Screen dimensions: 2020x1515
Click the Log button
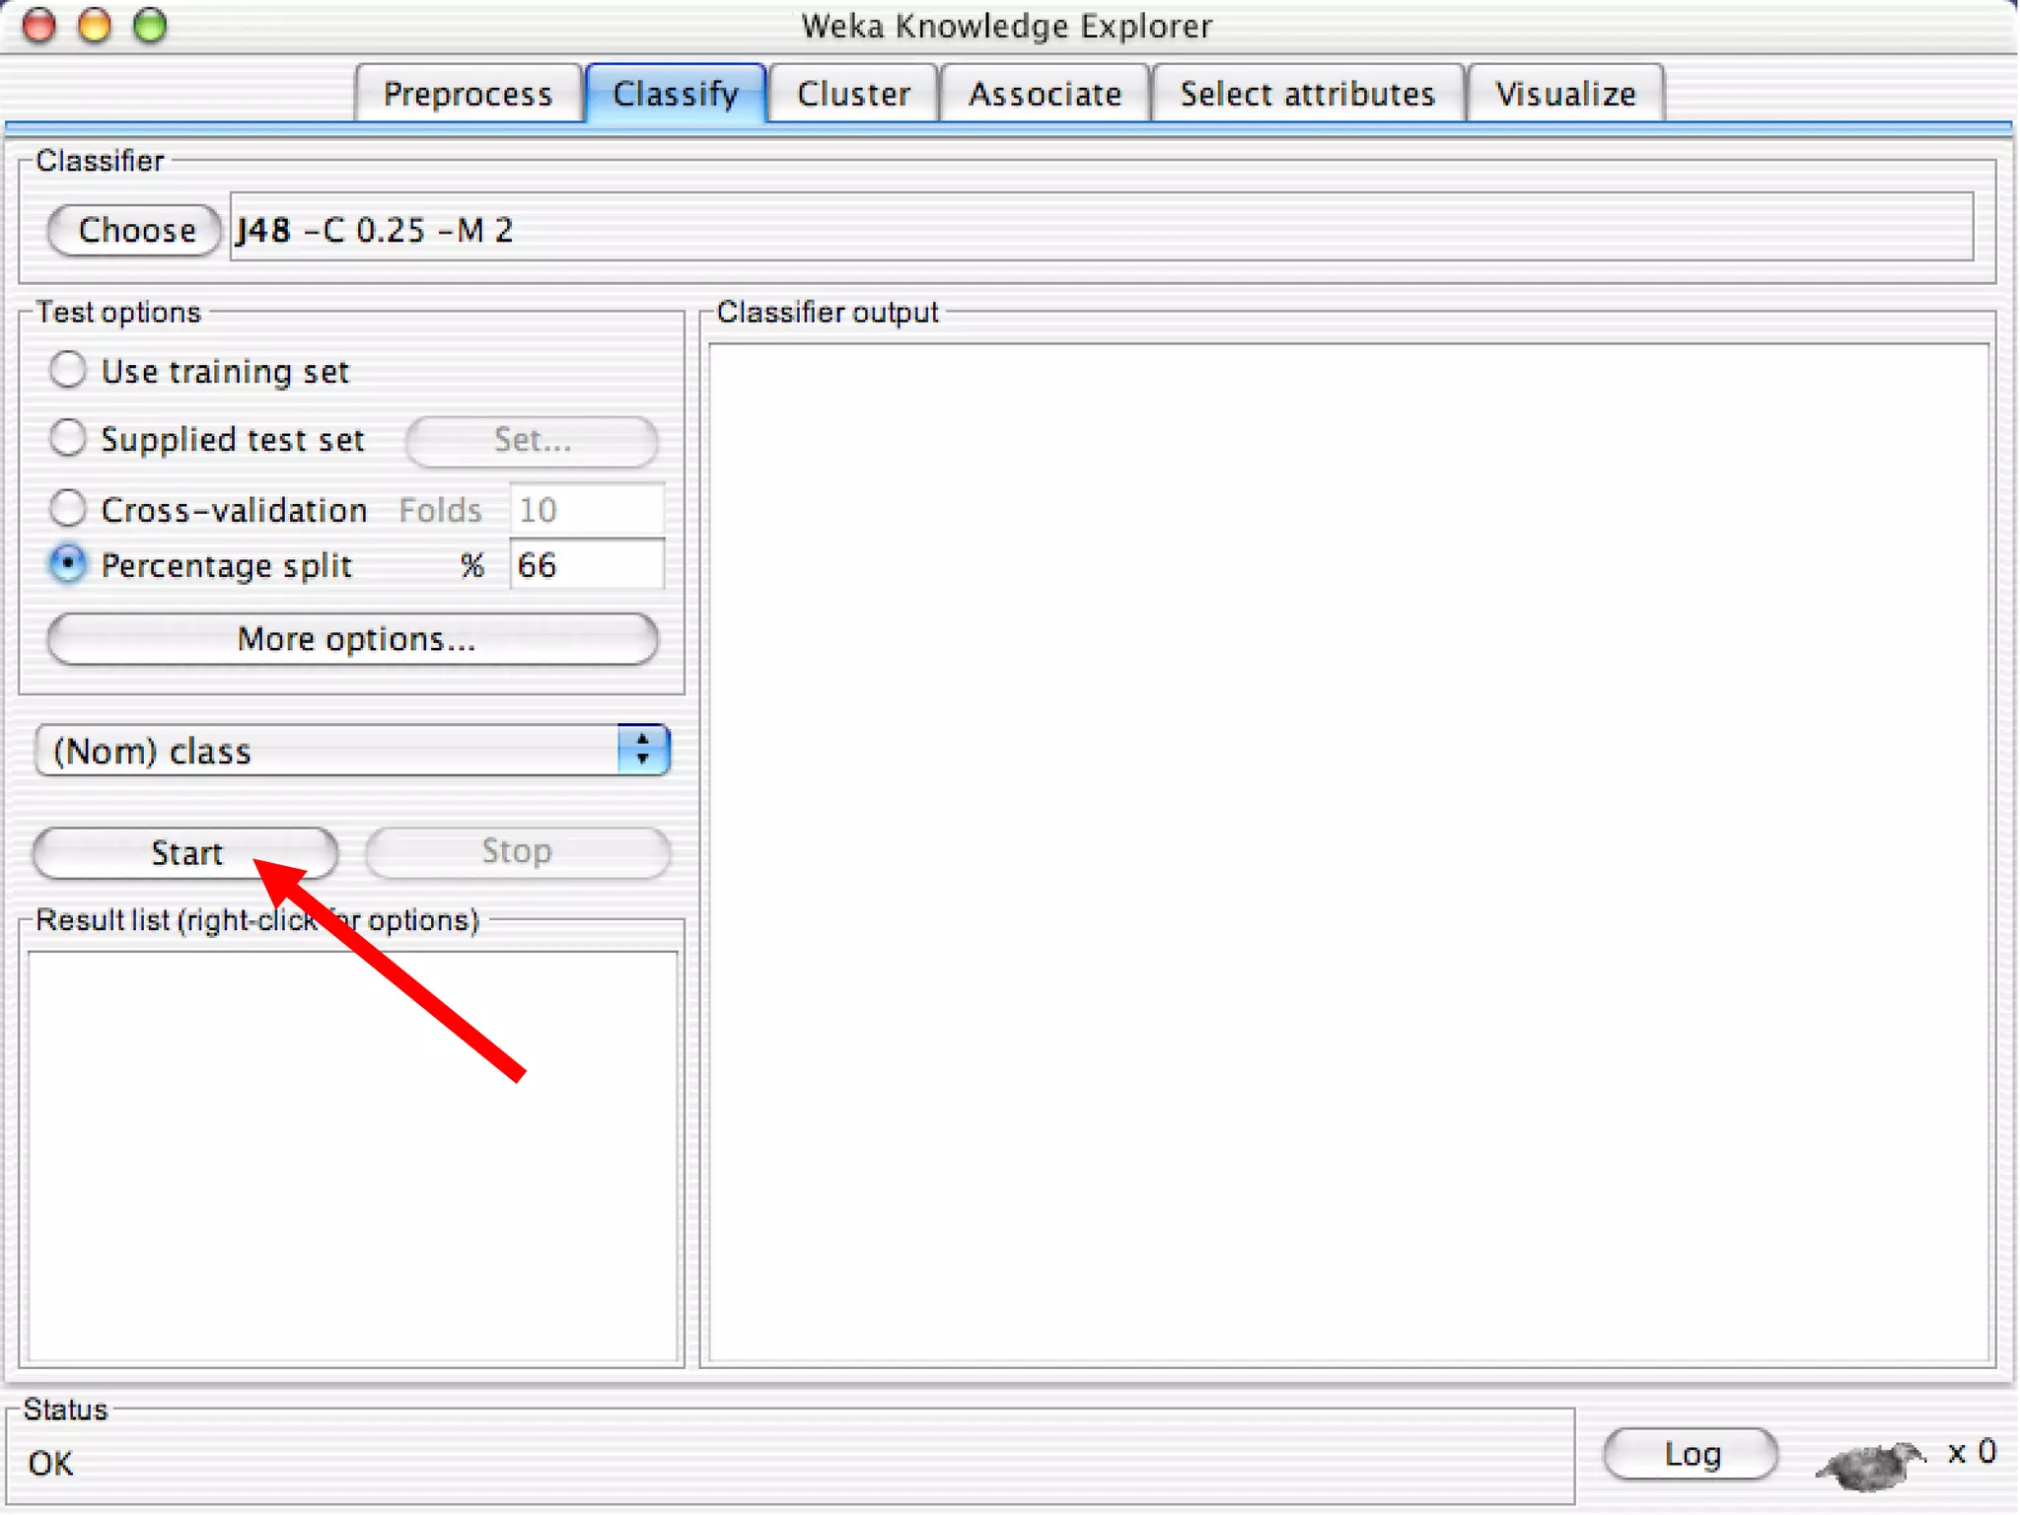click(x=1691, y=1454)
